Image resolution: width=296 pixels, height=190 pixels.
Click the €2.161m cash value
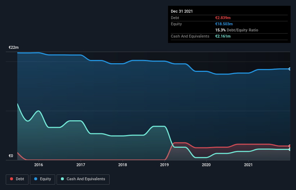pyautogui.click(x=223, y=36)
